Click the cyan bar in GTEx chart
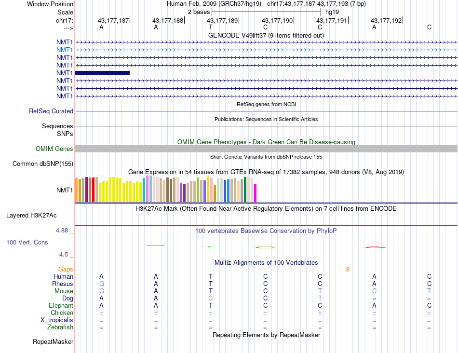This screenshot has height=353, width=458. 144,190
